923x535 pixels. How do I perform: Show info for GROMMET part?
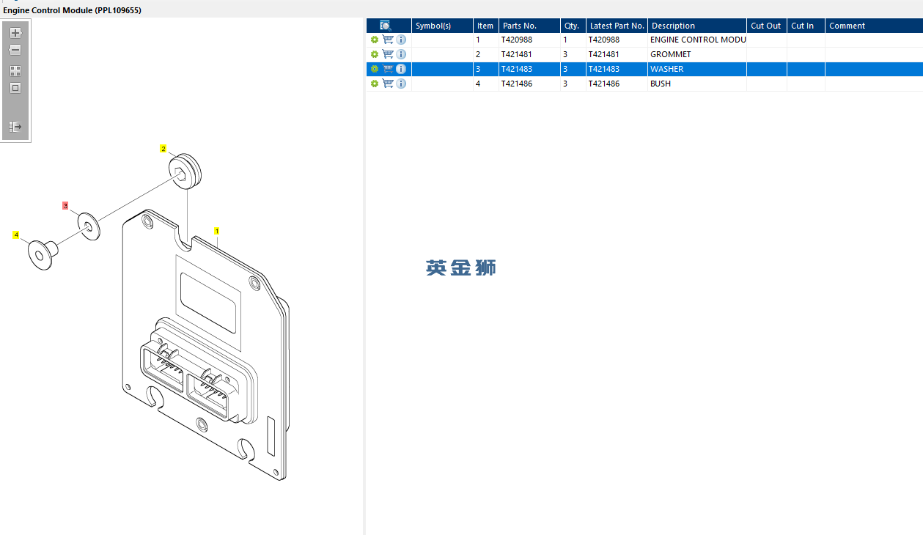tap(401, 54)
